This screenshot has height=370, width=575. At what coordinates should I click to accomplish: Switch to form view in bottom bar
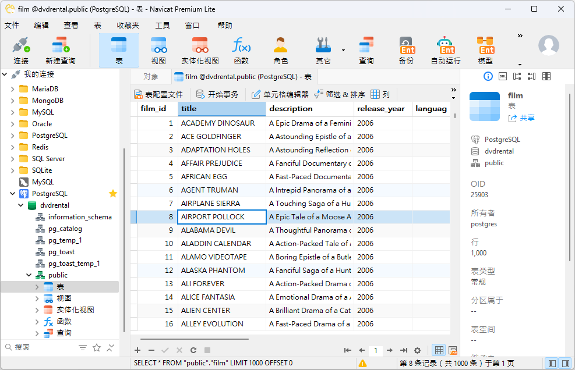click(453, 351)
